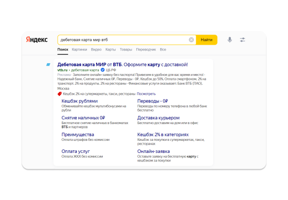The height and width of the screenshot is (200, 288).
Task: Click the vtb.ru domain link
Action: pos(62,70)
